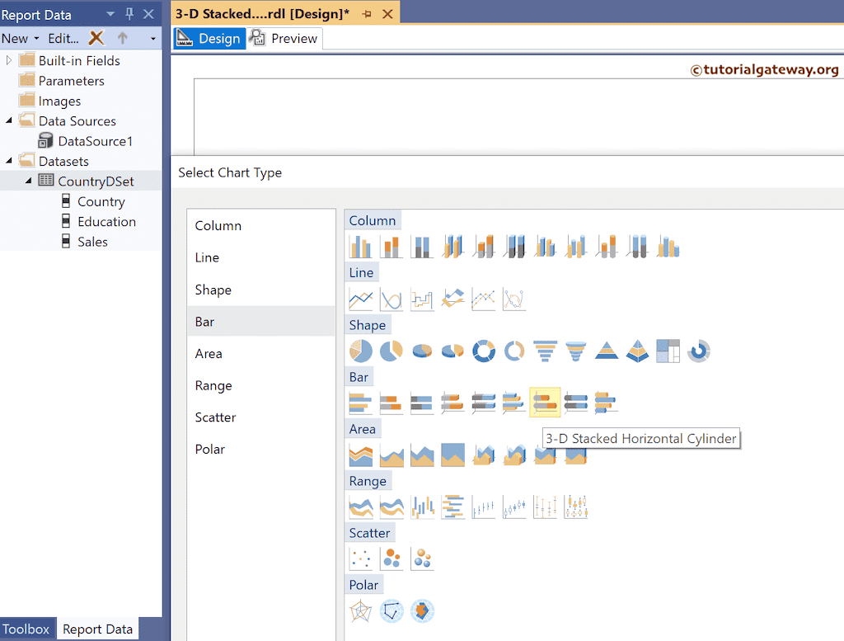Choose the first Area chart icon
This screenshot has height=641, width=844.
[361, 455]
